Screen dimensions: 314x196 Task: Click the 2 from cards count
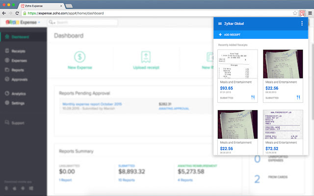(x=257, y=179)
